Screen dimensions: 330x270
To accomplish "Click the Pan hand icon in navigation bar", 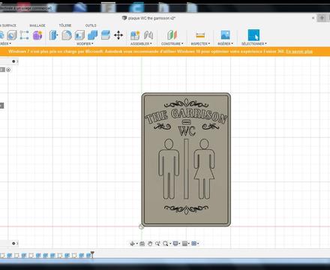I will 150,244.
